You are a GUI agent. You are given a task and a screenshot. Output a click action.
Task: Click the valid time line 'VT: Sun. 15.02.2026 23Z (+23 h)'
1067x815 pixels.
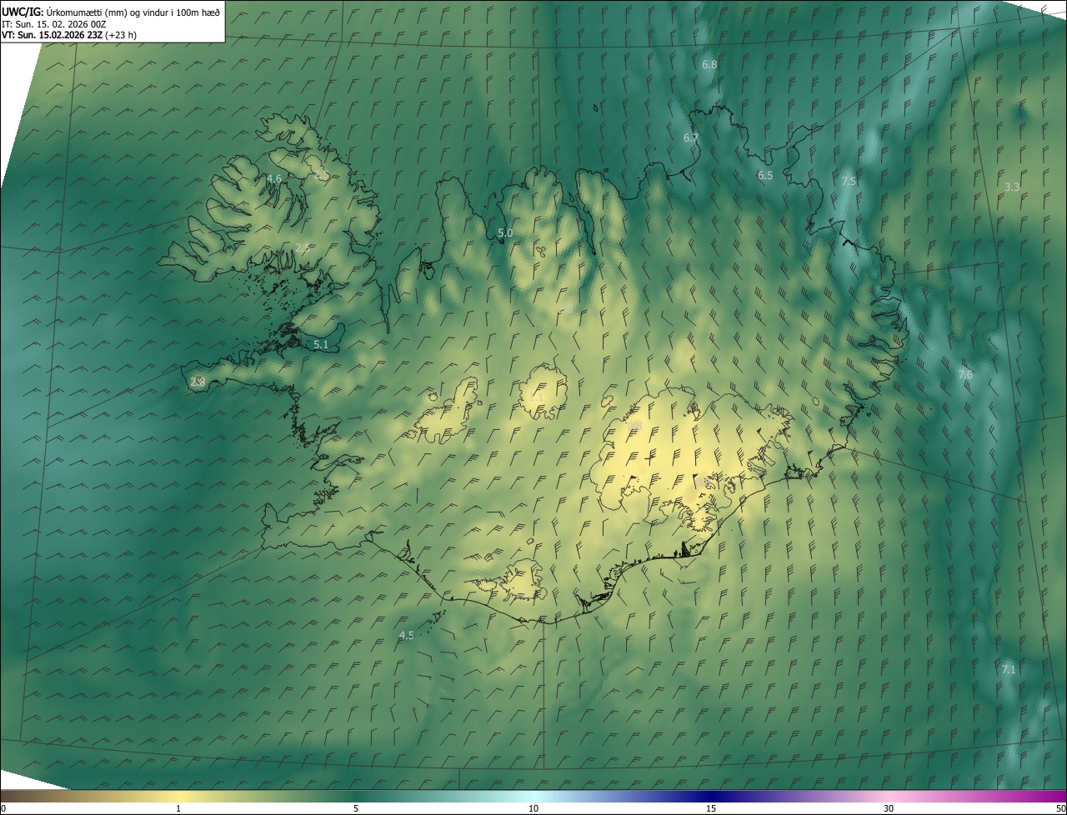click(x=69, y=35)
